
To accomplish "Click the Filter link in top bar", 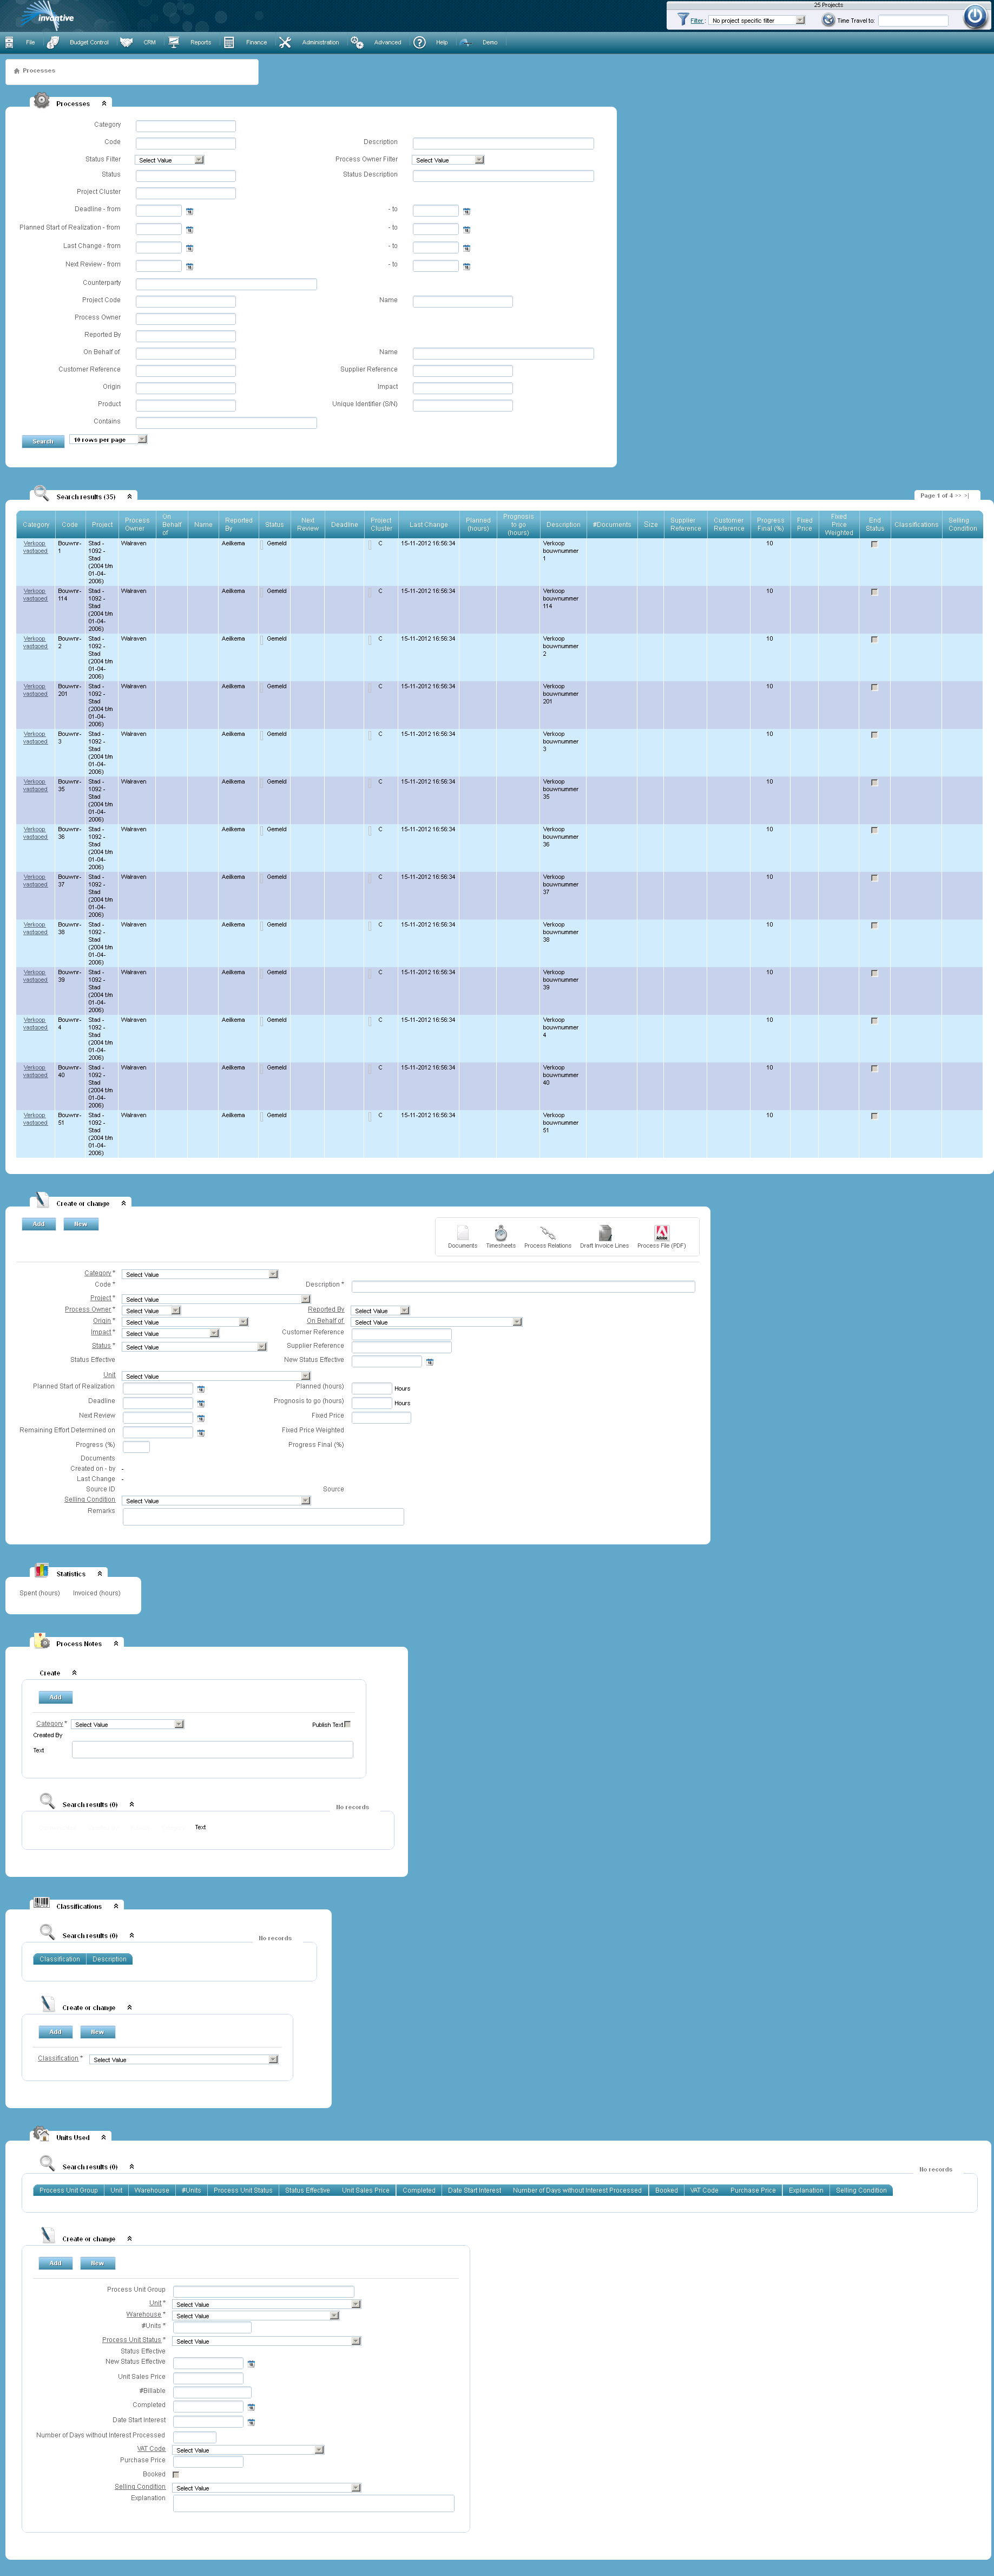I will point(696,20).
